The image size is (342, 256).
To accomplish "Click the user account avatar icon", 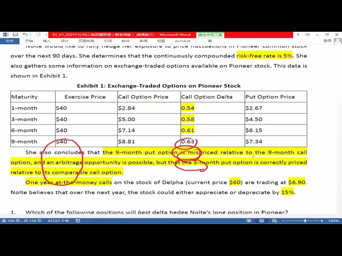I will [x=338, y=41].
